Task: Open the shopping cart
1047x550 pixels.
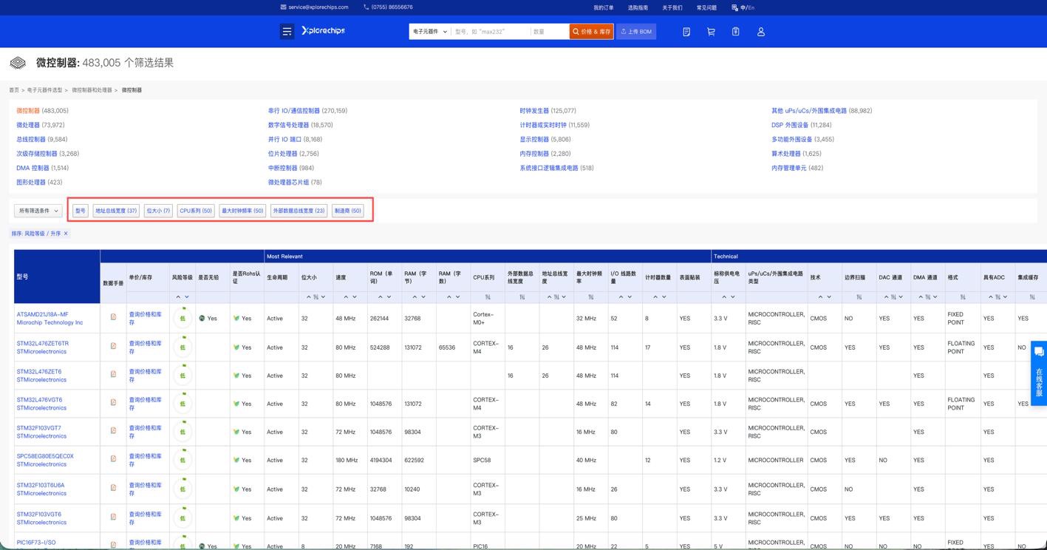Action: [x=711, y=32]
